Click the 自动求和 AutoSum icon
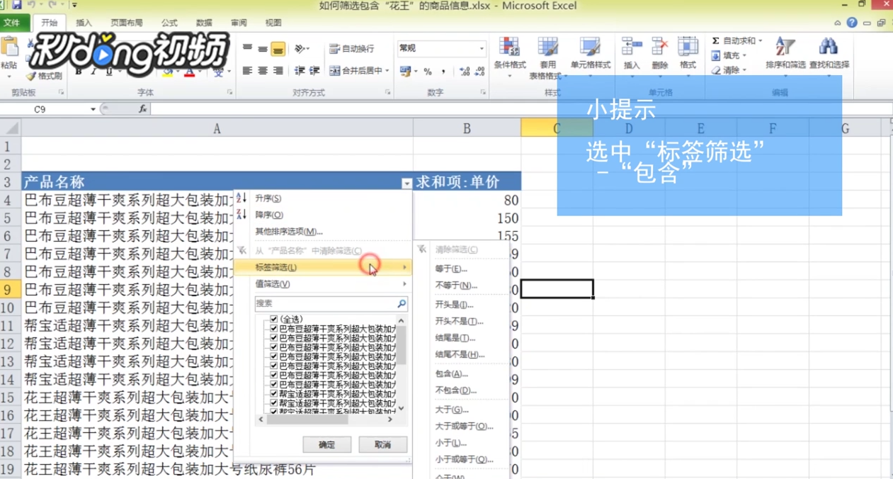 pyautogui.click(x=716, y=41)
